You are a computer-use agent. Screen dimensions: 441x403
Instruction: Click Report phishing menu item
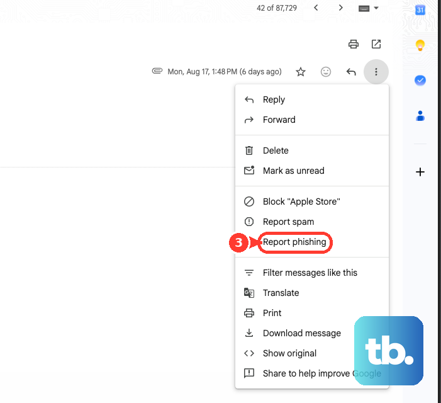click(x=312, y=242)
